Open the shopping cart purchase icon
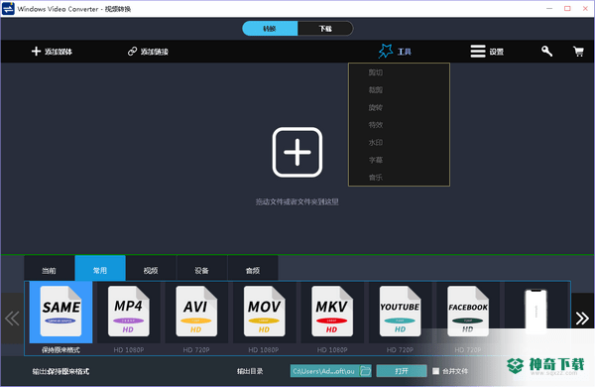This screenshot has height=387, width=595. (x=578, y=51)
